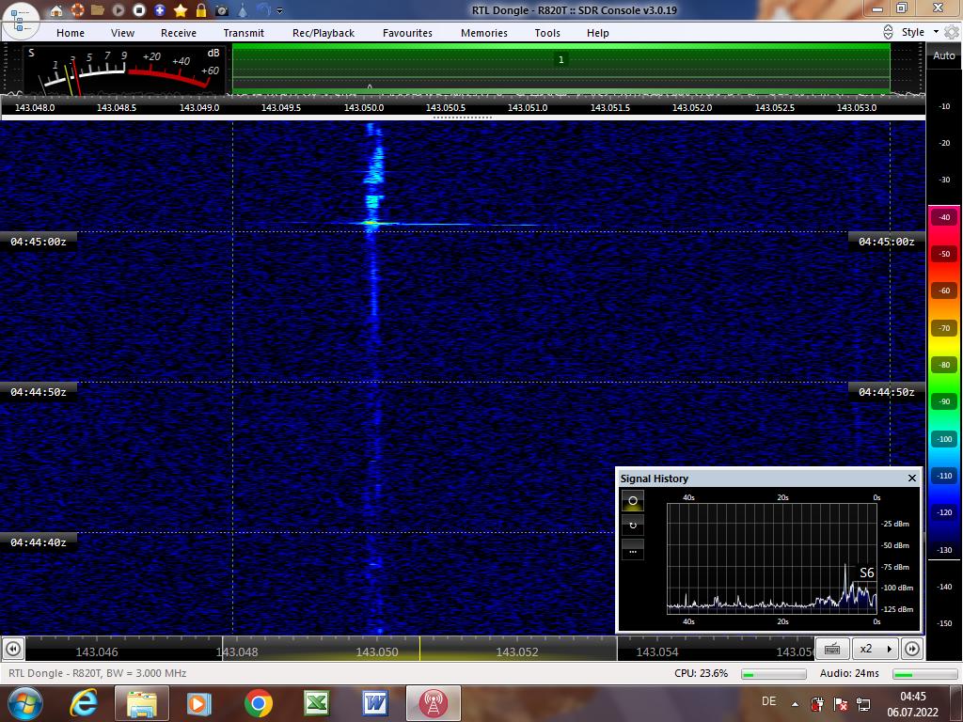Open the SDR Console application menu orb
Screen dimensions: 963x722
[x=21, y=21]
